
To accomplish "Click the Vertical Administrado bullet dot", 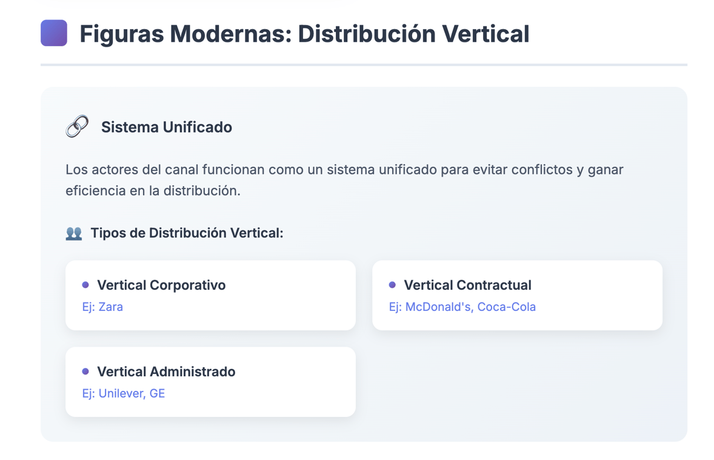I will pyautogui.click(x=85, y=371).
